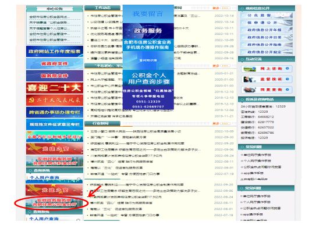Open the 2019-12-04 dated news row
This screenshot has height=229, width=316.
[x=161, y=110]
